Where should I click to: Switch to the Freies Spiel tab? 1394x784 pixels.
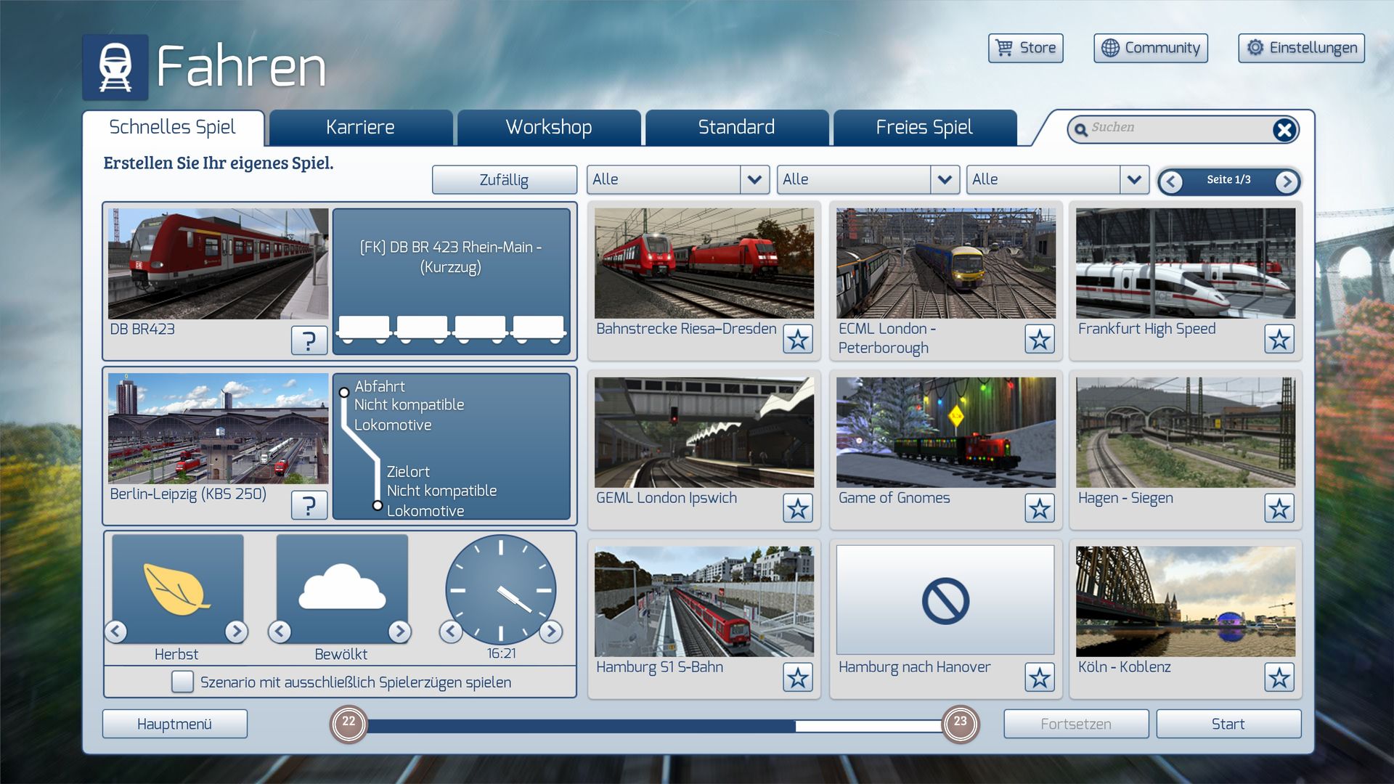(x=924, y=128)
